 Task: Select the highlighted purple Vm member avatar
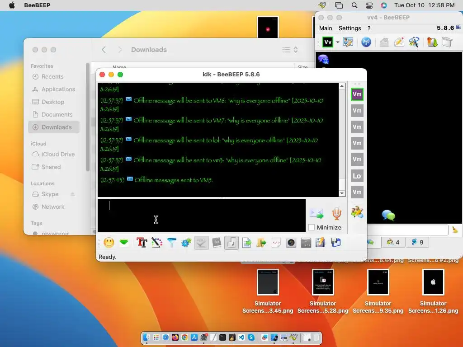pos(357,94)
